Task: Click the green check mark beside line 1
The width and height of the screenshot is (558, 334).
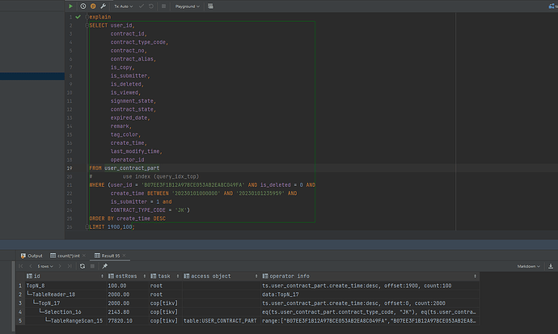Action: coord(78,17)
